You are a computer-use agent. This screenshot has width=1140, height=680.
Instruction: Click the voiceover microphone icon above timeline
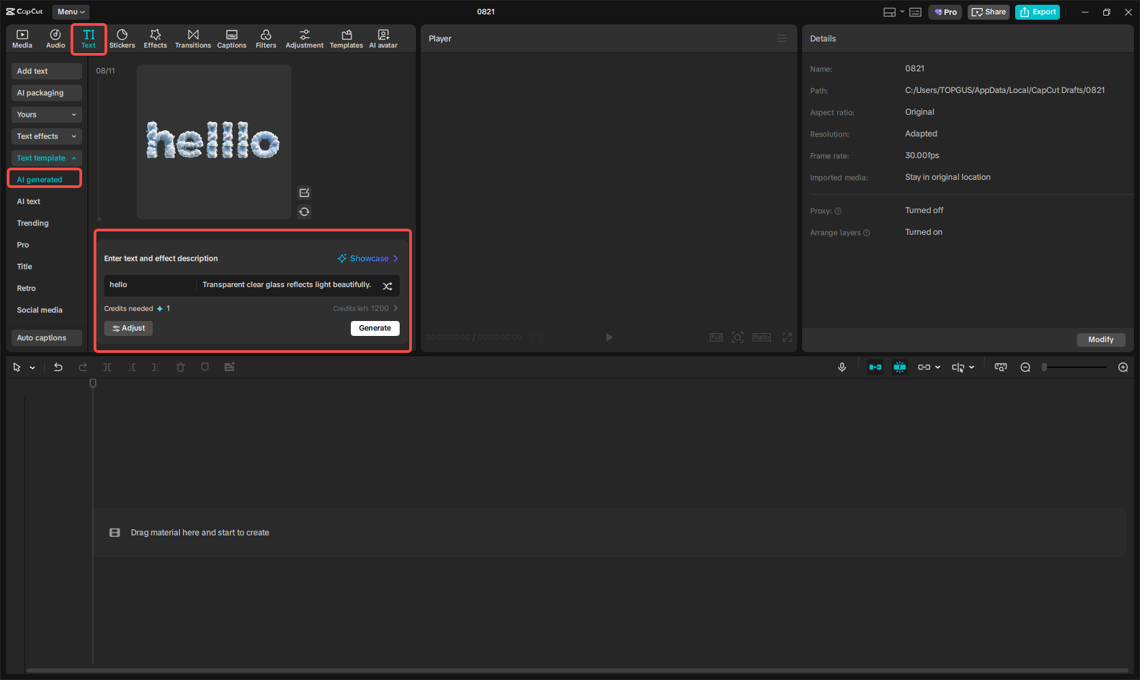pyautogui.click(x=841, y=366)
